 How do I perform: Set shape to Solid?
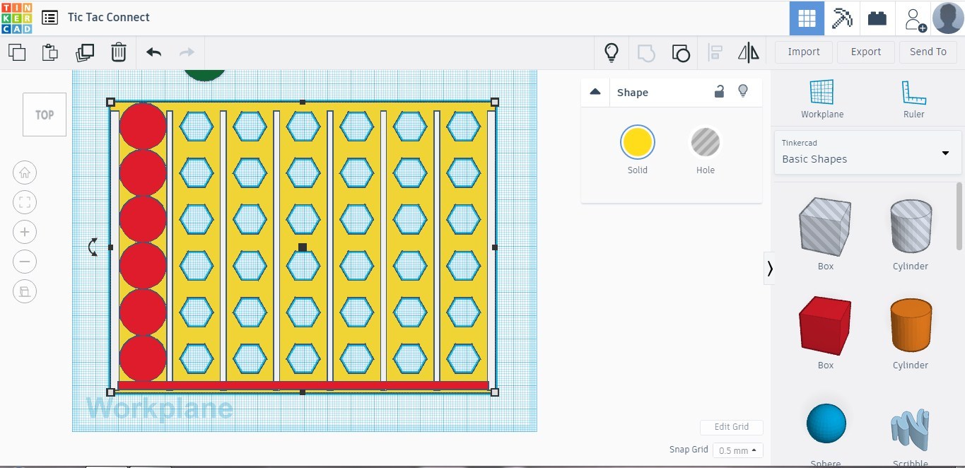637,143
